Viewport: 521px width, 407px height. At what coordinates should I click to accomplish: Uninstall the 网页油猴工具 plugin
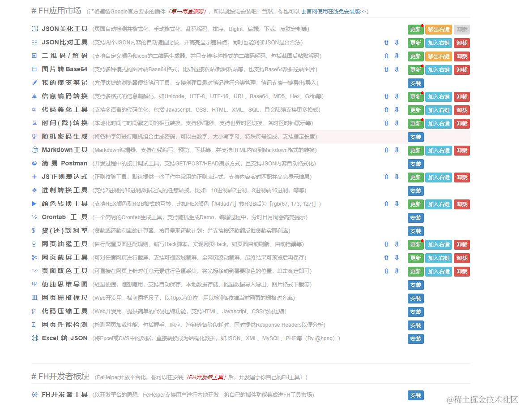tap(462, 245)
